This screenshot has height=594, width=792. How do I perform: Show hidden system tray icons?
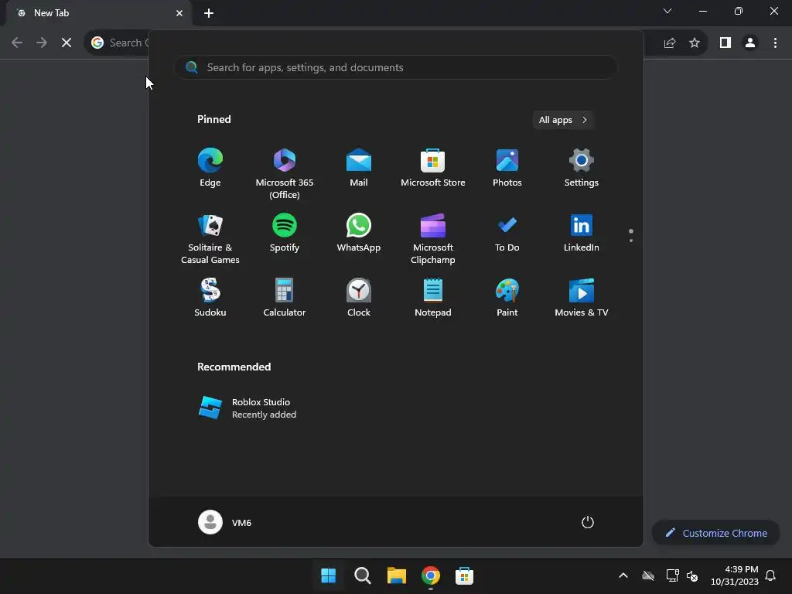pos(623,575)
